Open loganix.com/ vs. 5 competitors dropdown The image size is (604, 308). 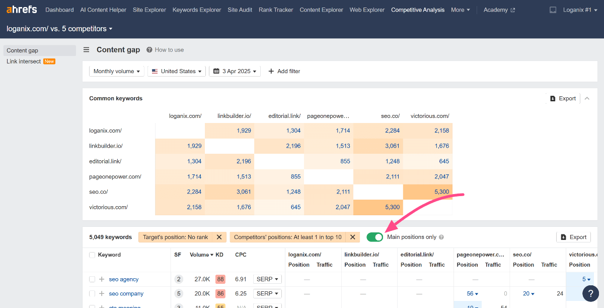click(x=59, y=29)
